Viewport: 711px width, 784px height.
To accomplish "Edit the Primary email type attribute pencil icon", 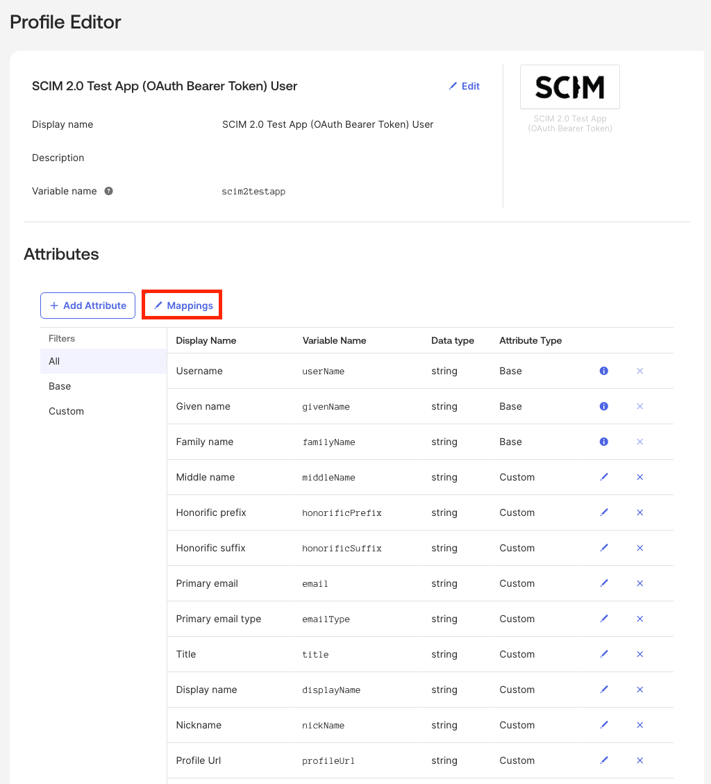I will pyautogui.click(x=604, y=619).
